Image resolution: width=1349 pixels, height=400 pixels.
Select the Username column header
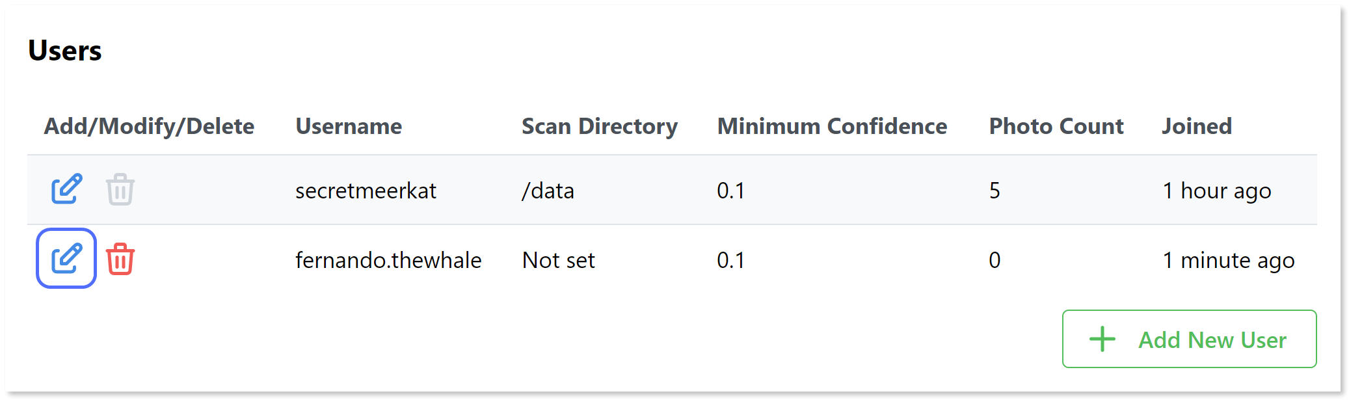click(349, 126)
